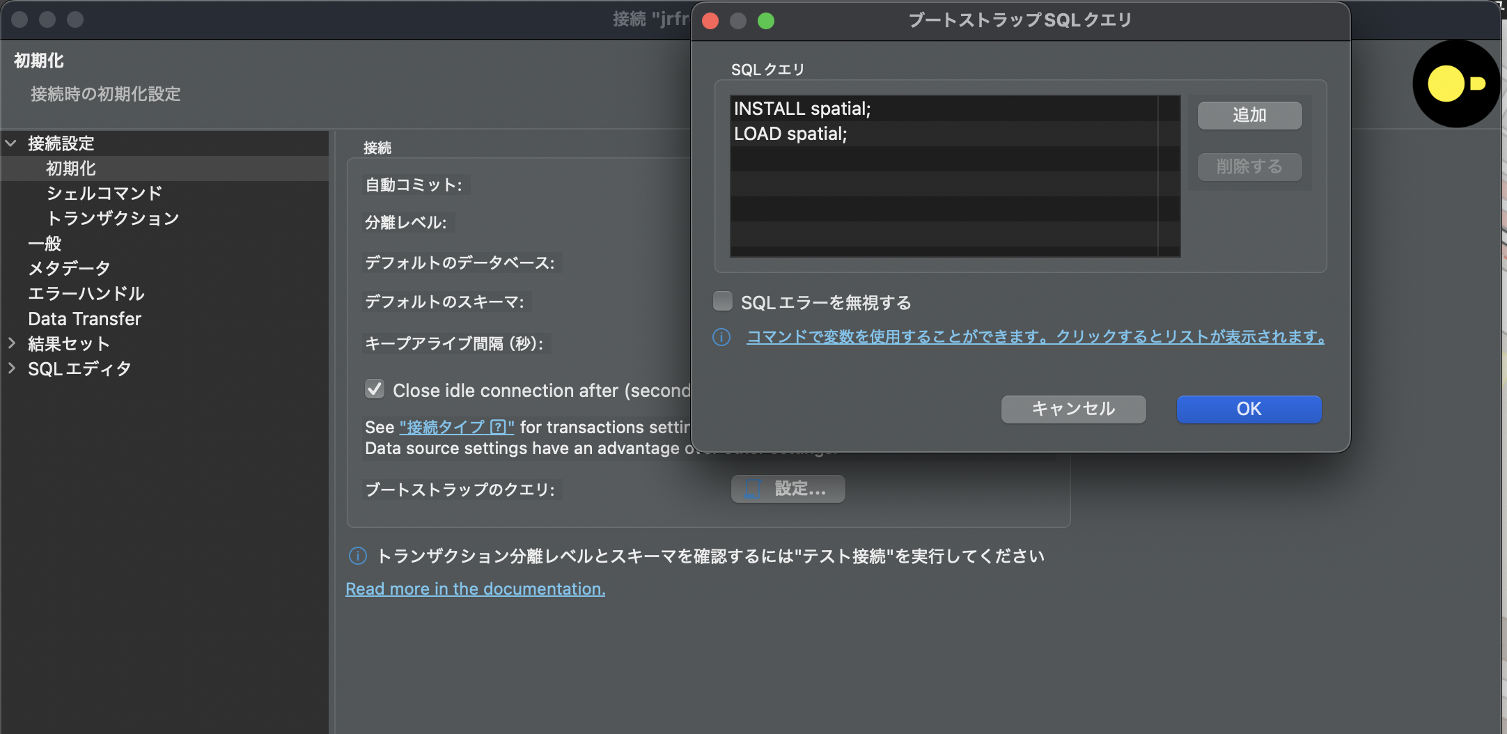Open the yellow assistant icon top right
1507x734 pixels.
(1455, 84)
